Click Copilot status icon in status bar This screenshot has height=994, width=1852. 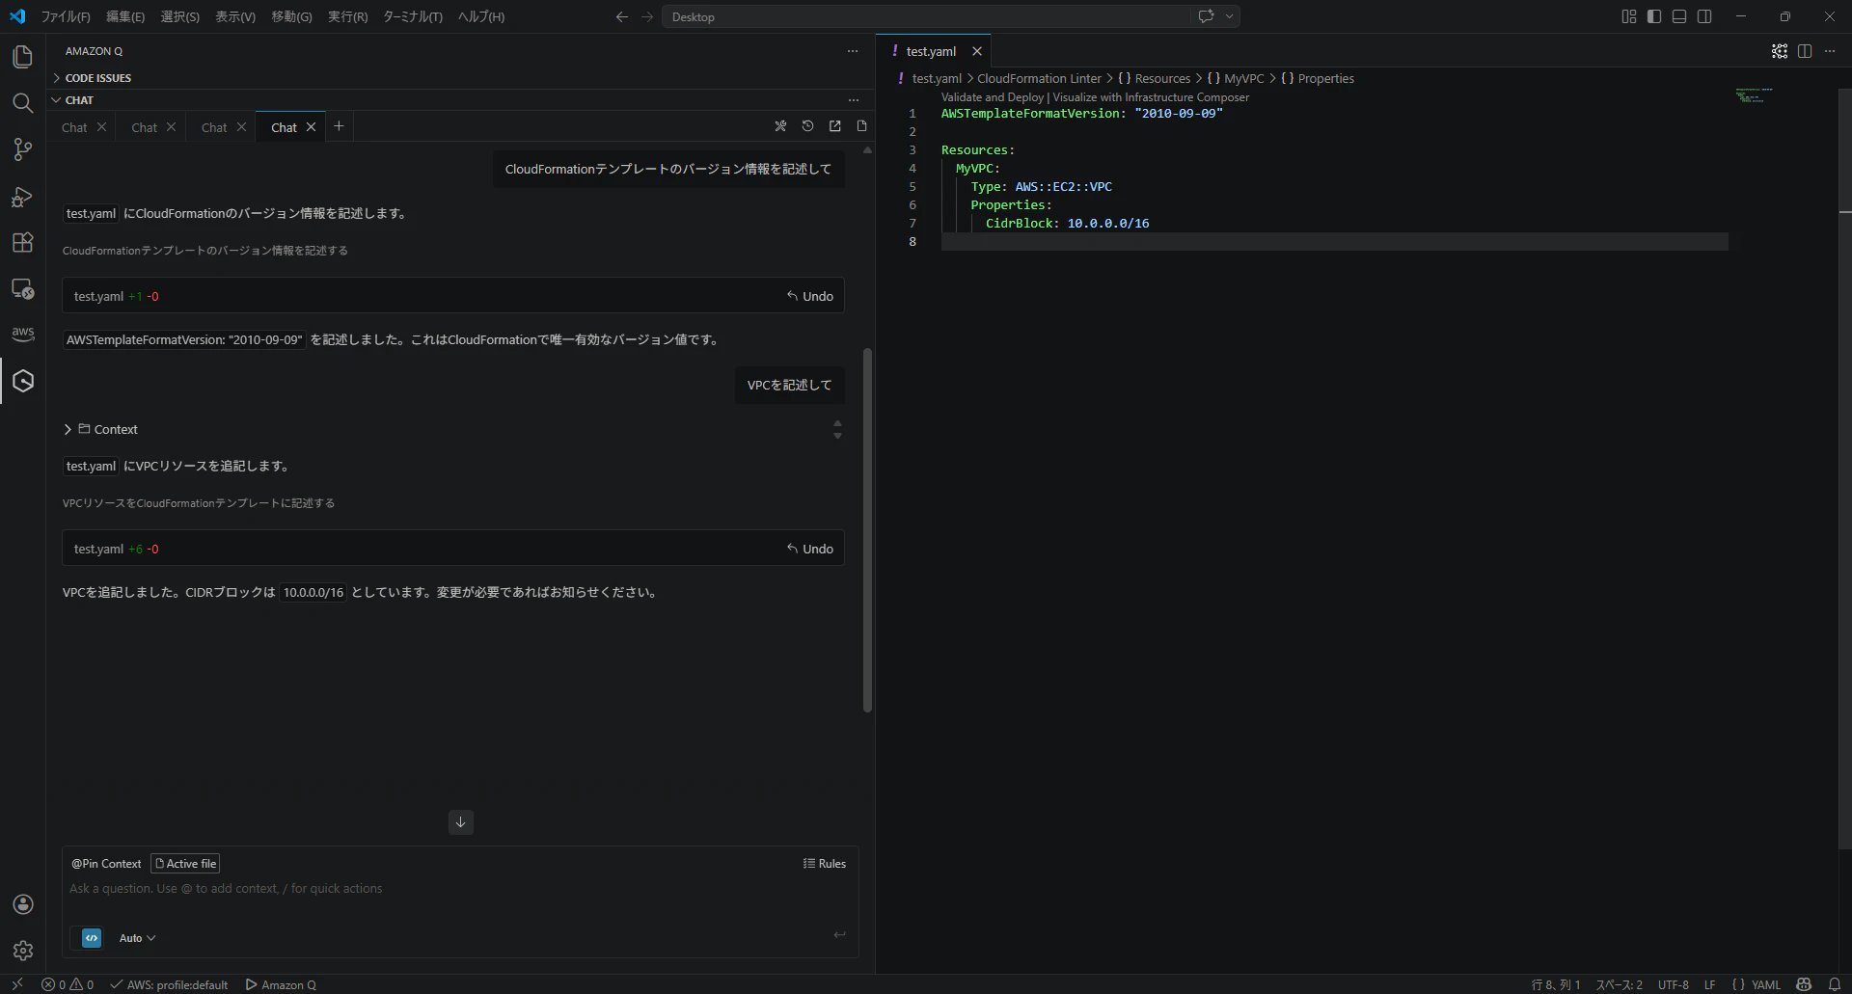[x=1804, y=984]
